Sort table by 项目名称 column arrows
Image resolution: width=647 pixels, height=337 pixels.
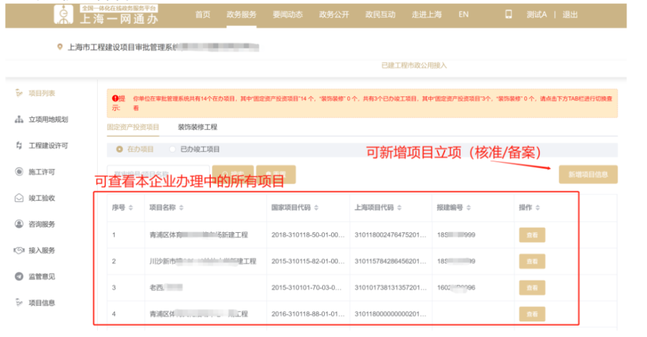click(181, 208)
